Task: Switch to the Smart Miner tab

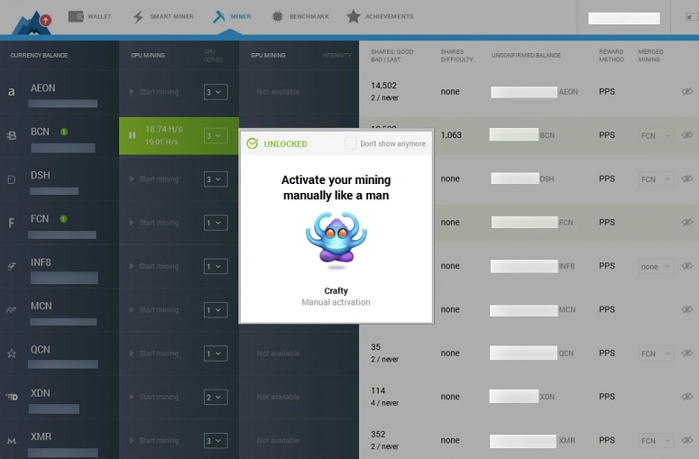Action: pos(163,16)
